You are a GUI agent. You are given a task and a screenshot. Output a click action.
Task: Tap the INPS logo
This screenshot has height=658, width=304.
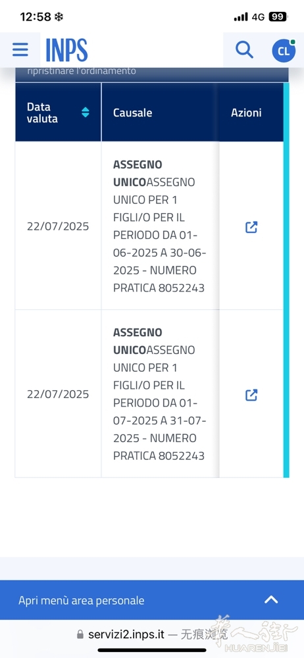[x=66, y=50]
